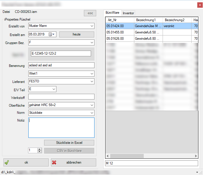Open the Gruppen Bez. dropdown
This screenshot has height=175, width=203.
point(92,43)
